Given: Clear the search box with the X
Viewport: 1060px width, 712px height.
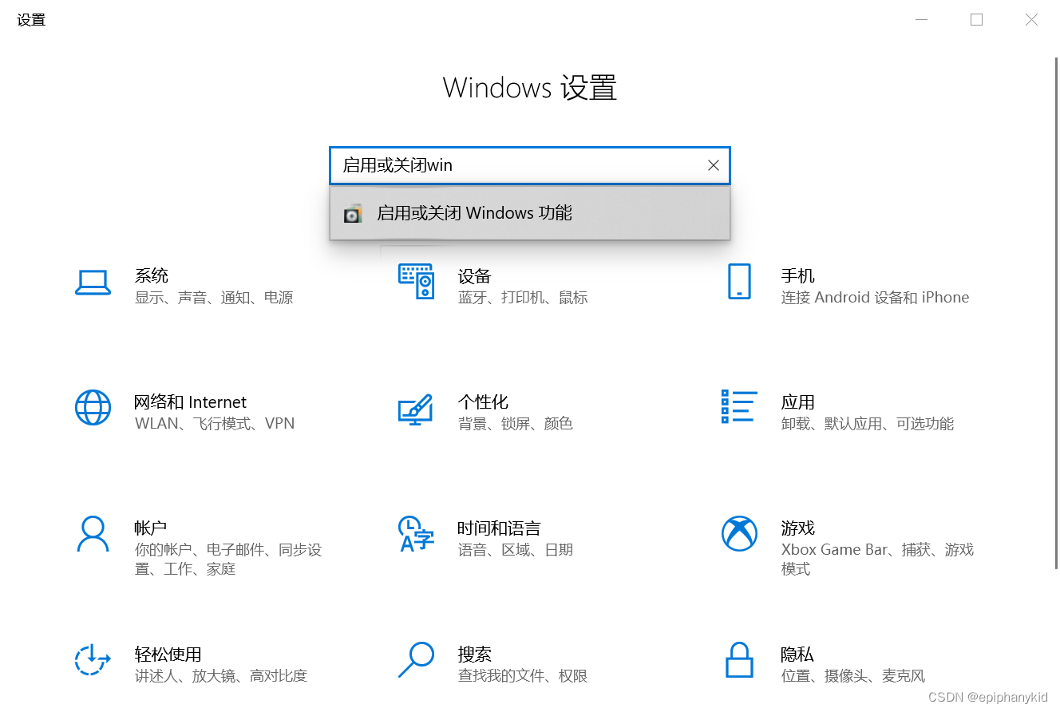Looking at the screenshot, I should [x=714, y=165].
